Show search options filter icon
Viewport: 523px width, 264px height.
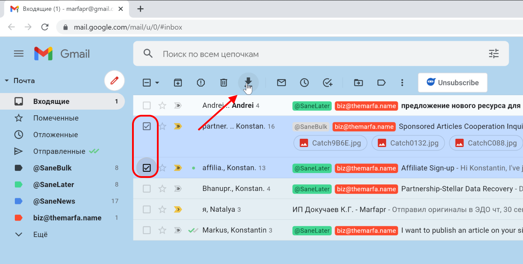[x=494, y=54]
